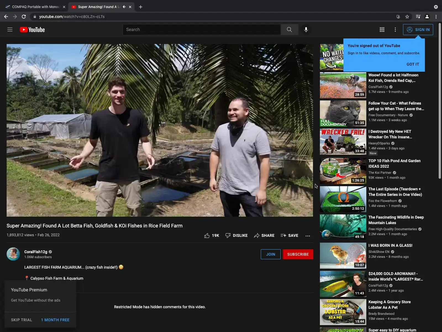Reload the current page
The image size is (442, 332).
click(x=24, y=17)
